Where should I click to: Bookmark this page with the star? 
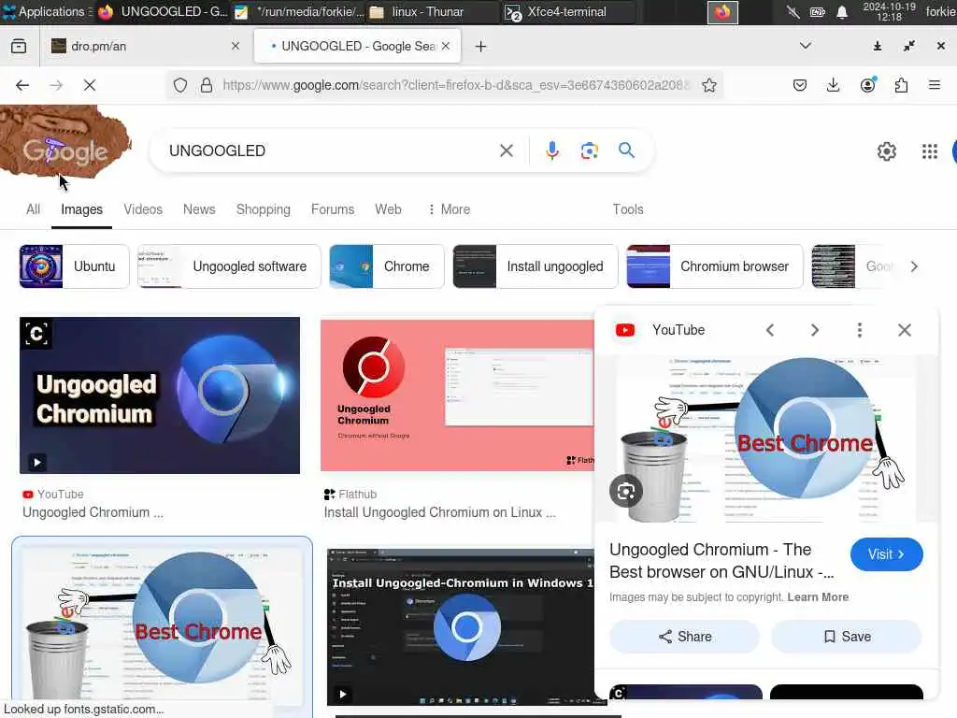coord(709,85)
